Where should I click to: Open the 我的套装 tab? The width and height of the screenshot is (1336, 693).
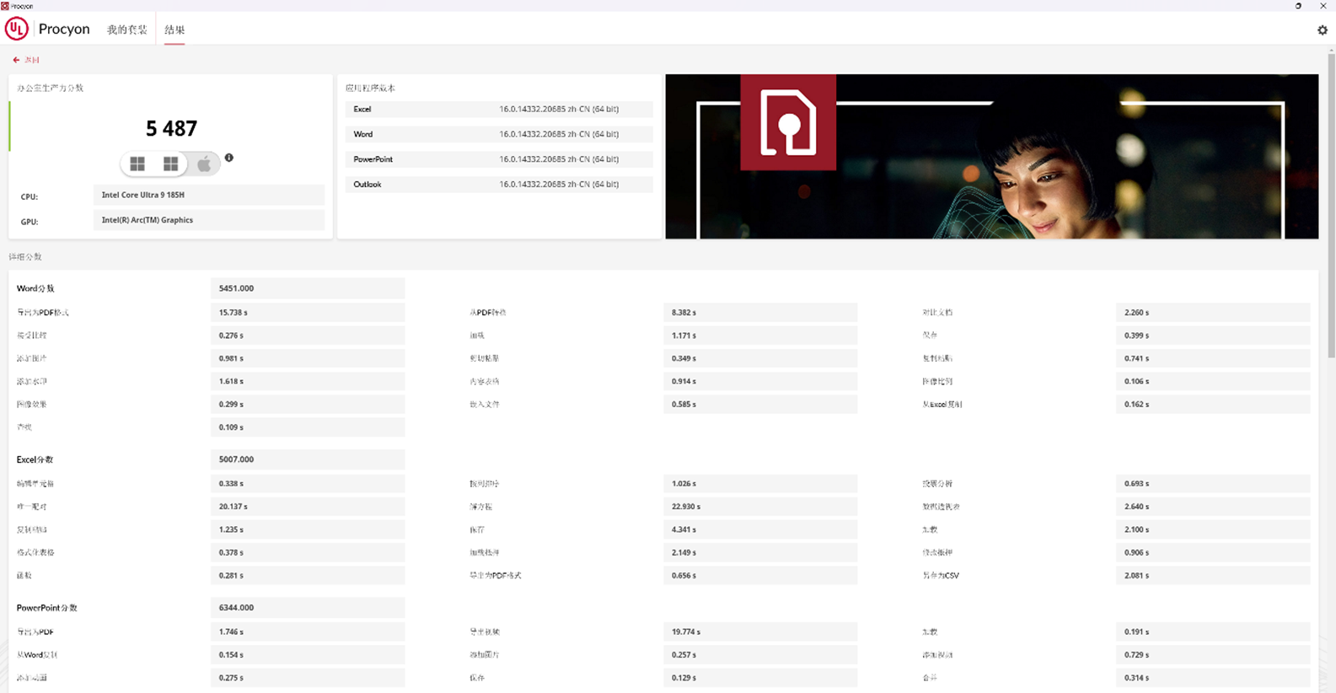[x=127, y=30]
